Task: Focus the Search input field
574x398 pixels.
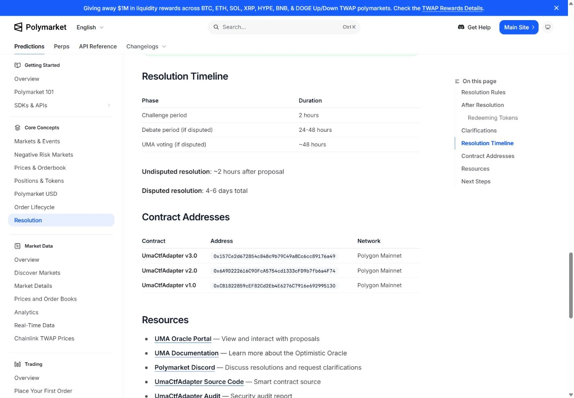Action: (284, 27)
